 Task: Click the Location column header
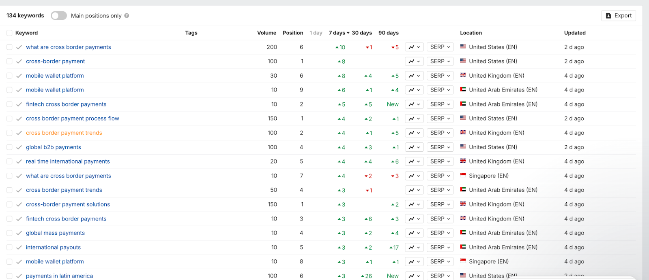(x=471, y=33)
